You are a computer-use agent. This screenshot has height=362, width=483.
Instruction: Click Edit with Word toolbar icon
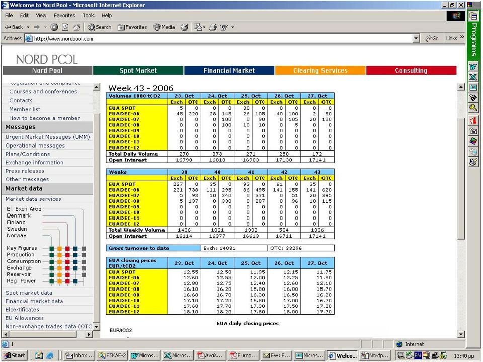coord(224,27)
